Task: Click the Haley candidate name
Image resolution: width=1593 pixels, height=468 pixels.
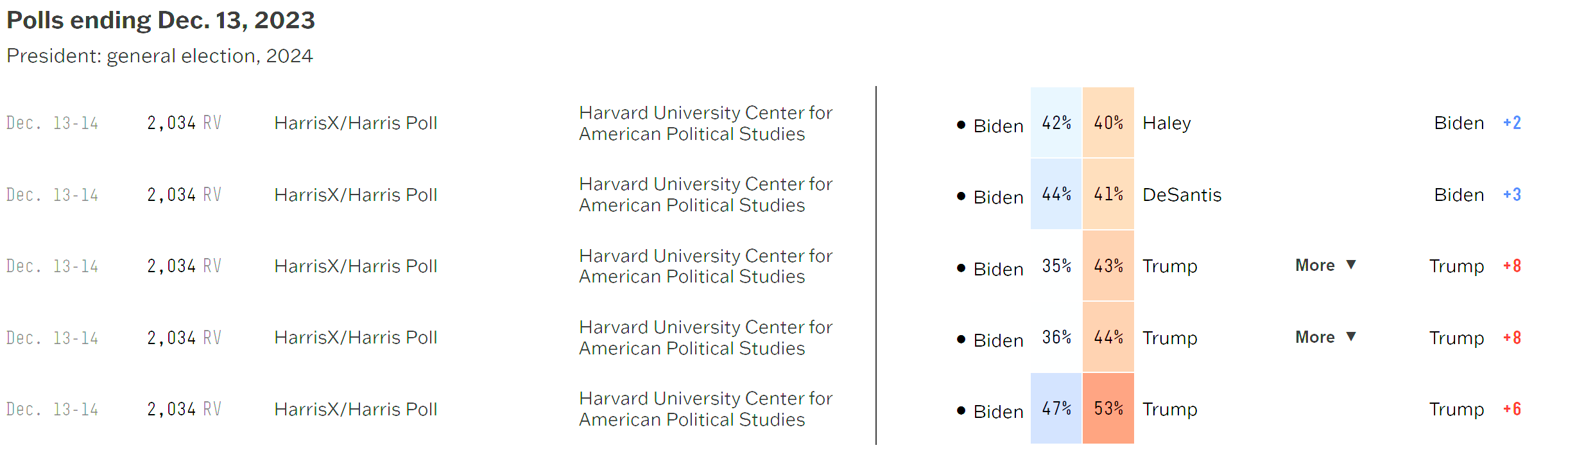Action: point(1167,123)
